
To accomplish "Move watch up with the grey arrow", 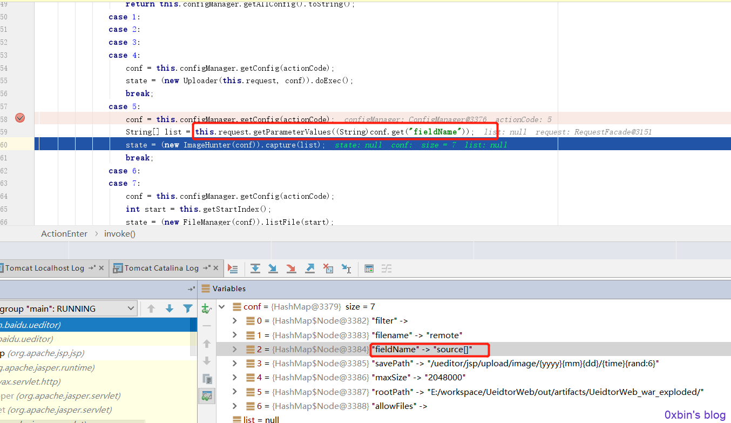I will coord(206,344).
